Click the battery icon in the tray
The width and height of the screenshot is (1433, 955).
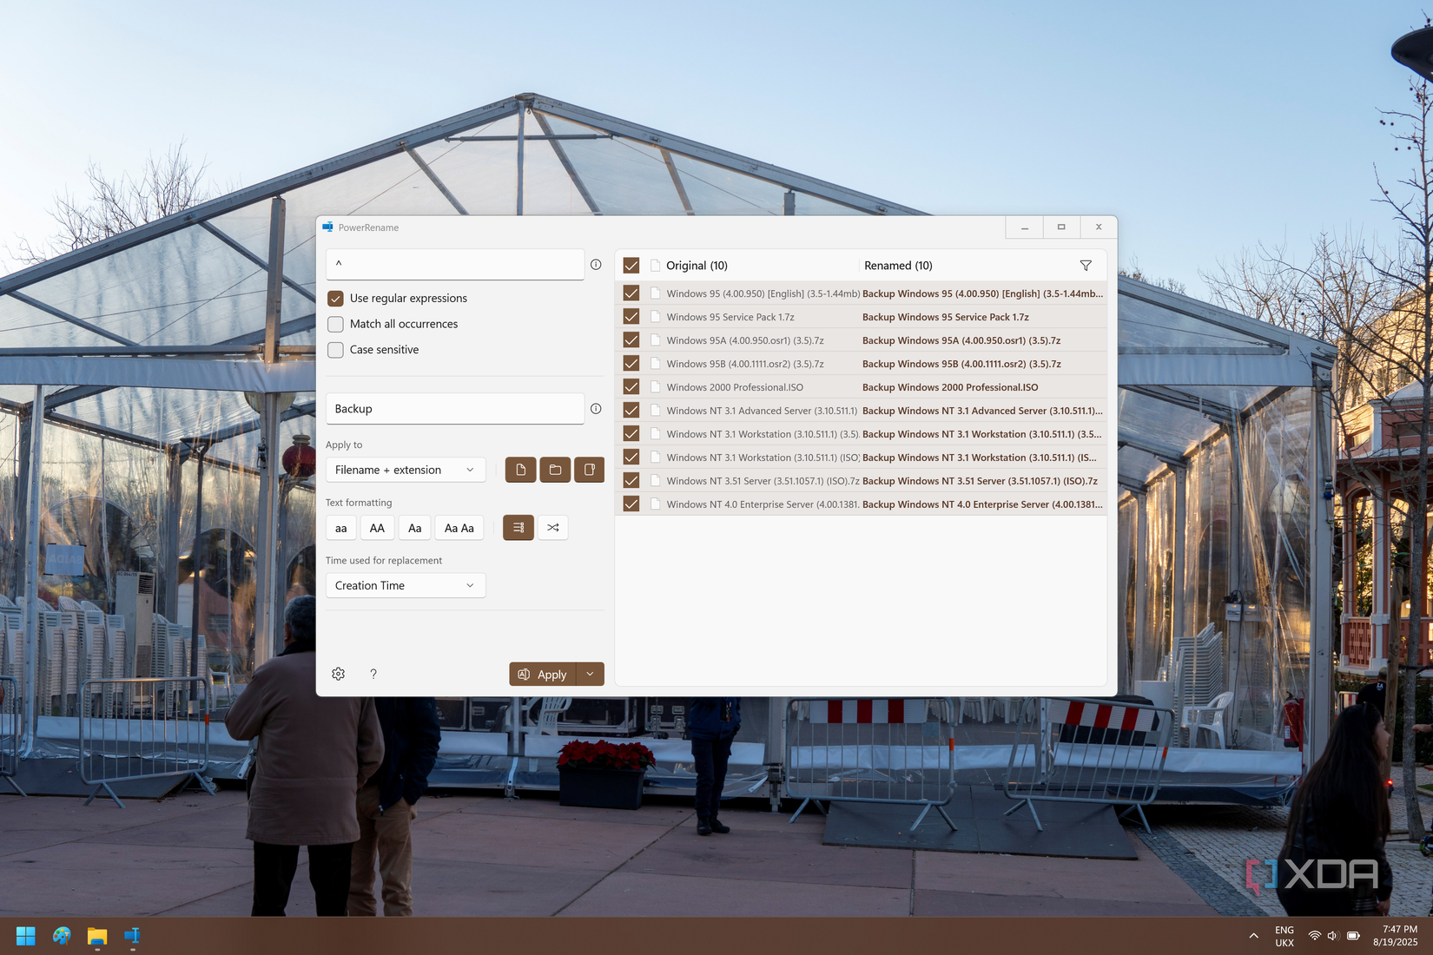click(x=1353, y=936)
